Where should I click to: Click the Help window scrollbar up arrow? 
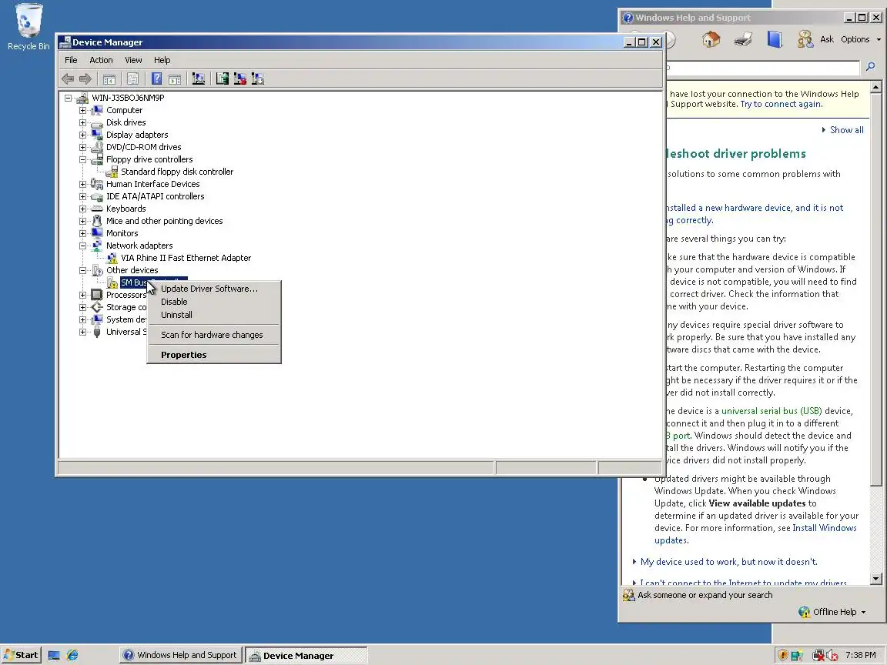point(876,87)
